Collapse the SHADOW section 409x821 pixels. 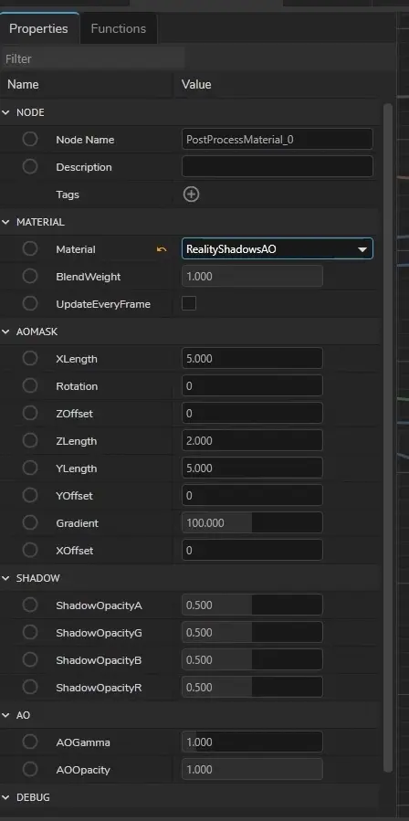coord(5,578)
